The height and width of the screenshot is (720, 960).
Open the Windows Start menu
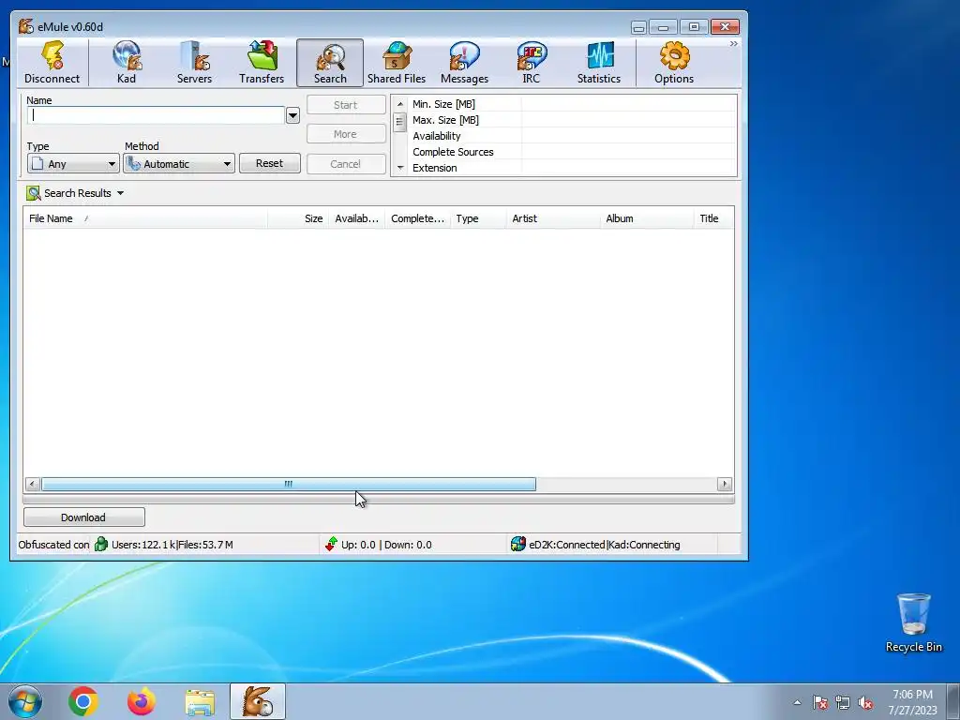tap(25, 701)
